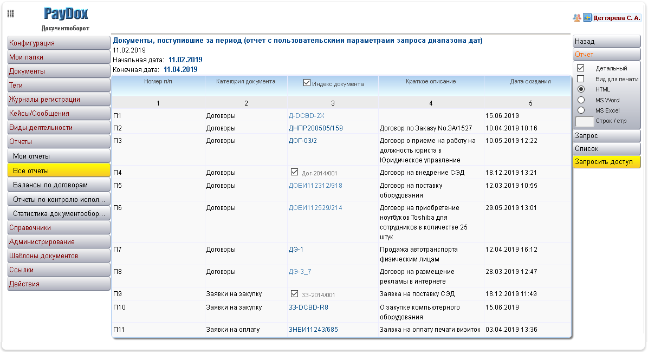This screenshot has height=354, width=648.
Task: Click the Начальная дата value 11.02.2019
Action: click(184, 60)
